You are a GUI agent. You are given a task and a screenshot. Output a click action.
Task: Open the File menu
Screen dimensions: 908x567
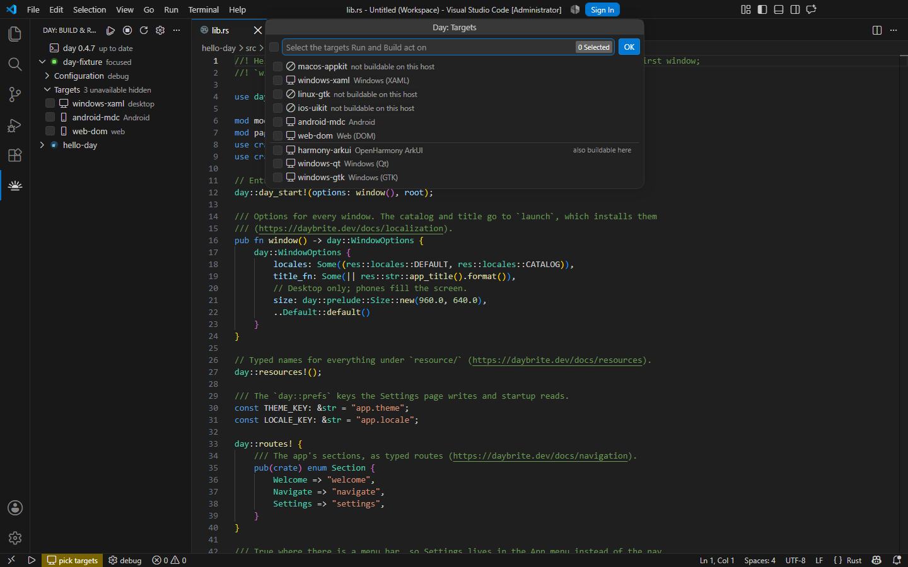(x=33, y=9)
